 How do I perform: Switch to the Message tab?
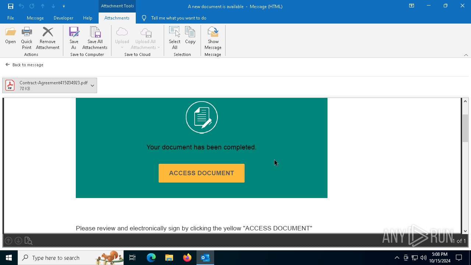pyautogui.click(x=35, y=18)
